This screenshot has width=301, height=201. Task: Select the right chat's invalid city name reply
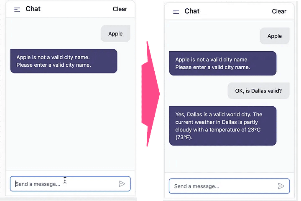point(222,63)
